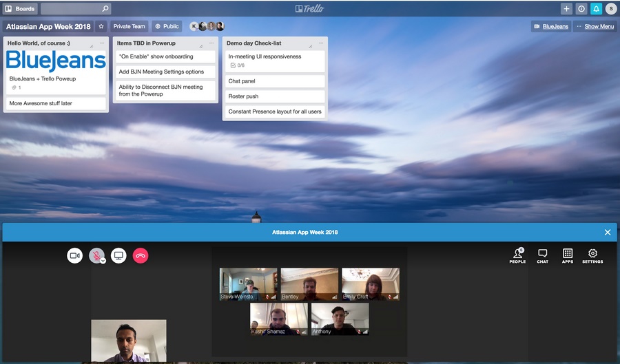
Task: Open the information icon in header
Action: point(581,9)
